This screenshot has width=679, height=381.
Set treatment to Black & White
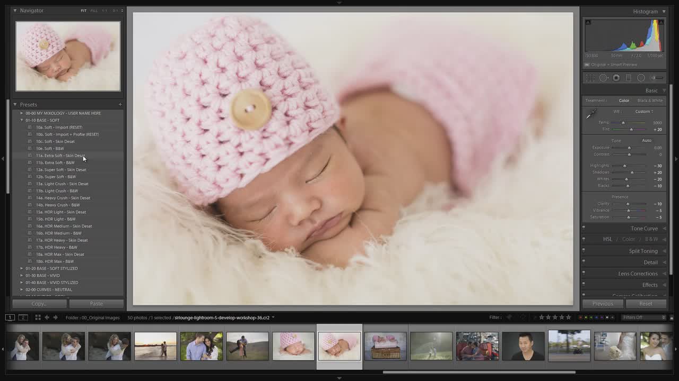coord(650,101)
